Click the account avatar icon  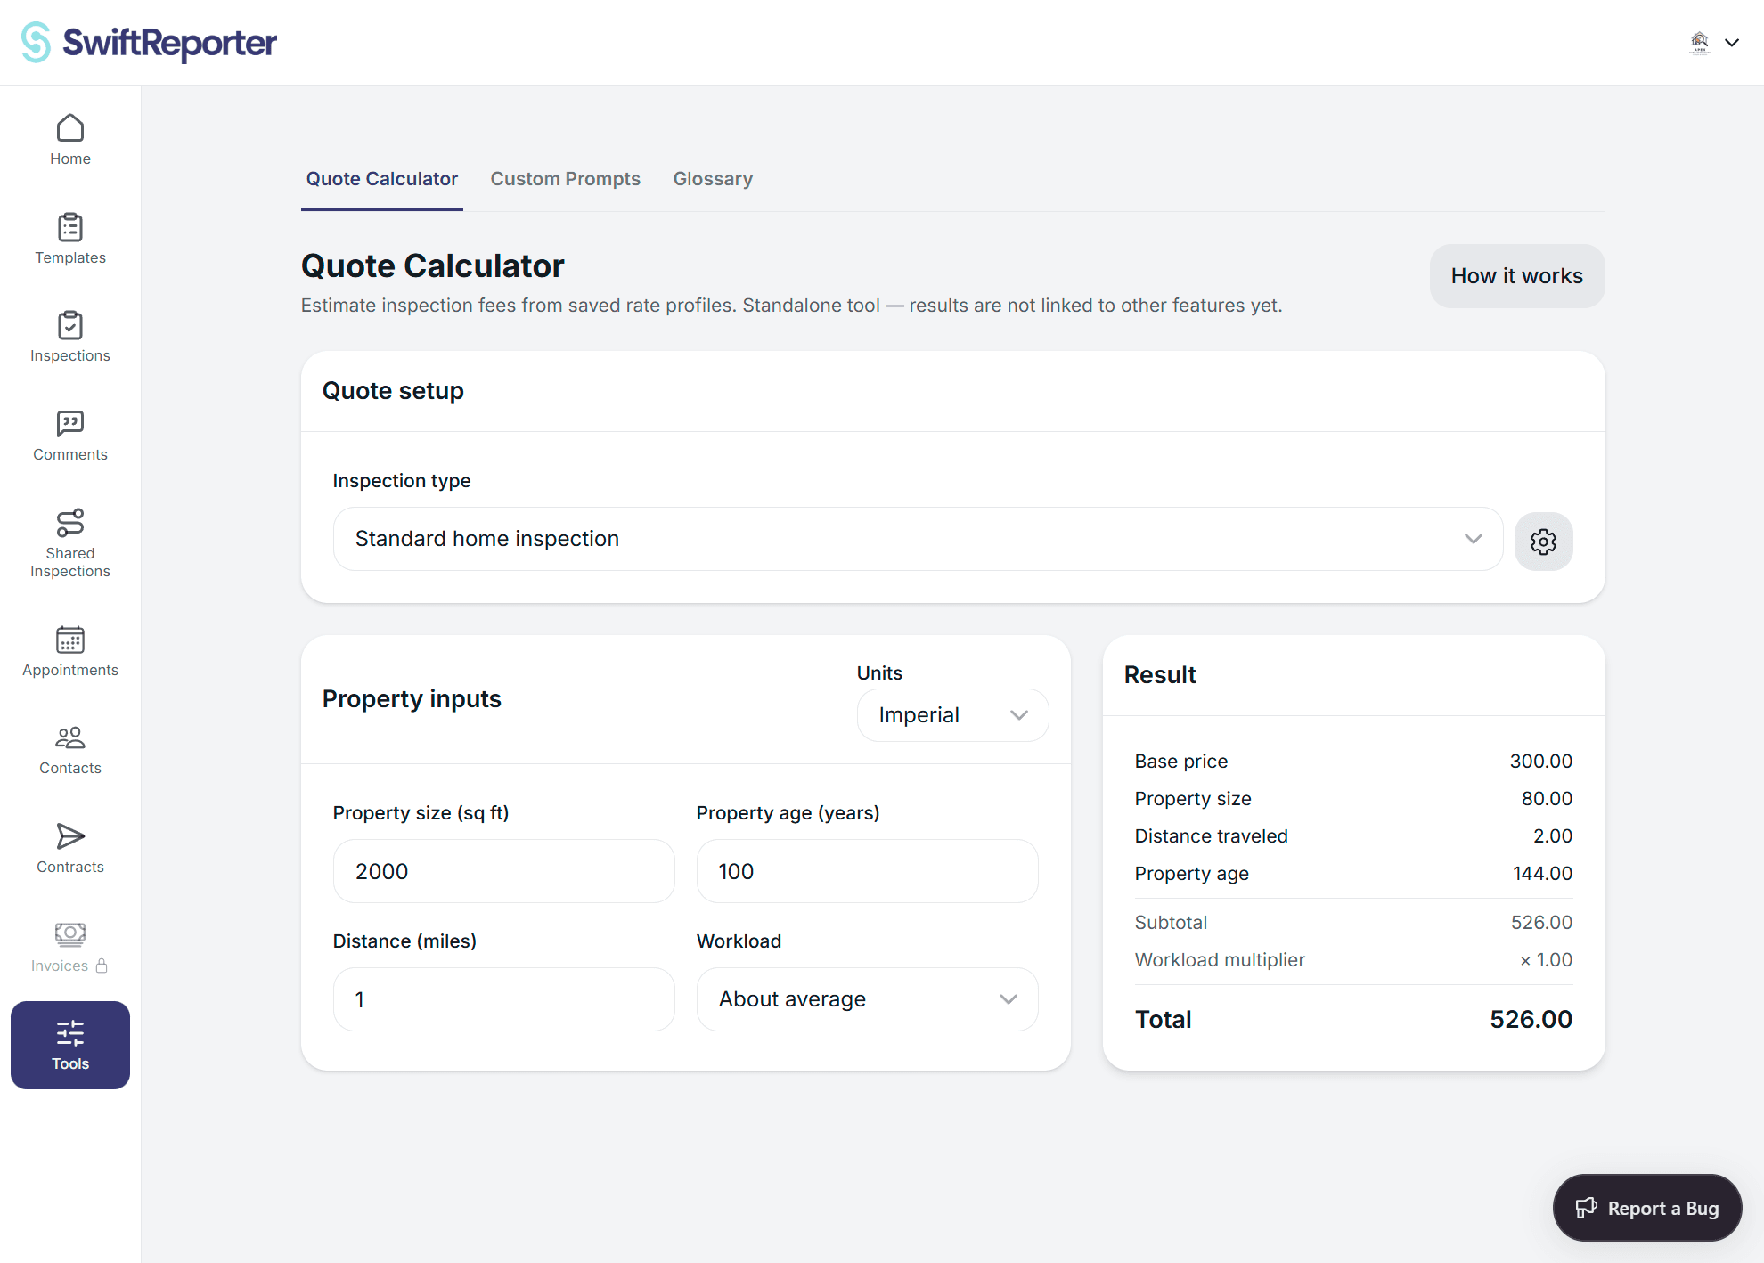coord(1699,42)
